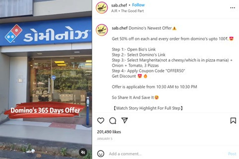Image resolution: width=239 pixels, height=159 pixels.
Task: Focus the Add a comment field
Action: pos(167,154)
